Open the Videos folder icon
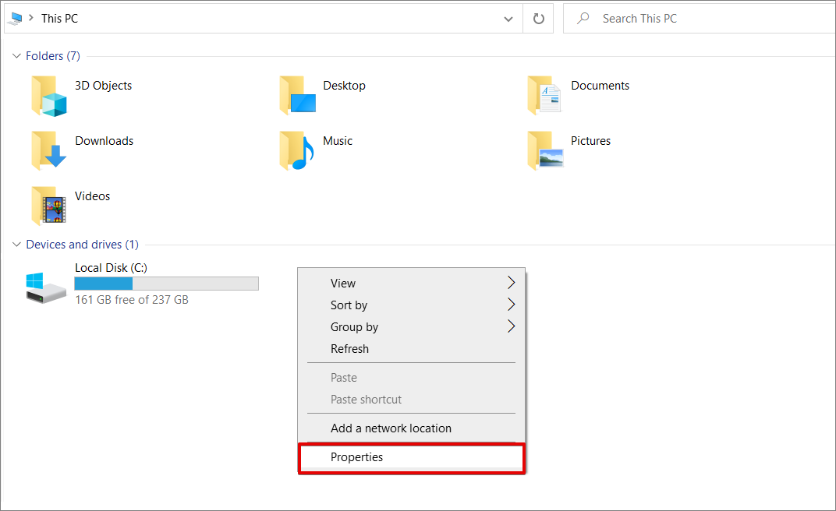836x511 pixels. tap(48, 206)
